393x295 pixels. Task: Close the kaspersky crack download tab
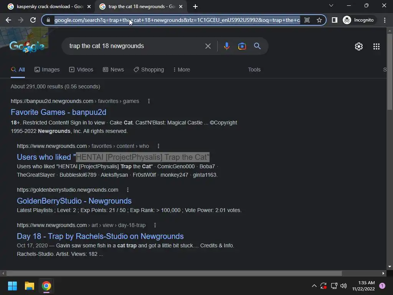click(x=89, y=7)
